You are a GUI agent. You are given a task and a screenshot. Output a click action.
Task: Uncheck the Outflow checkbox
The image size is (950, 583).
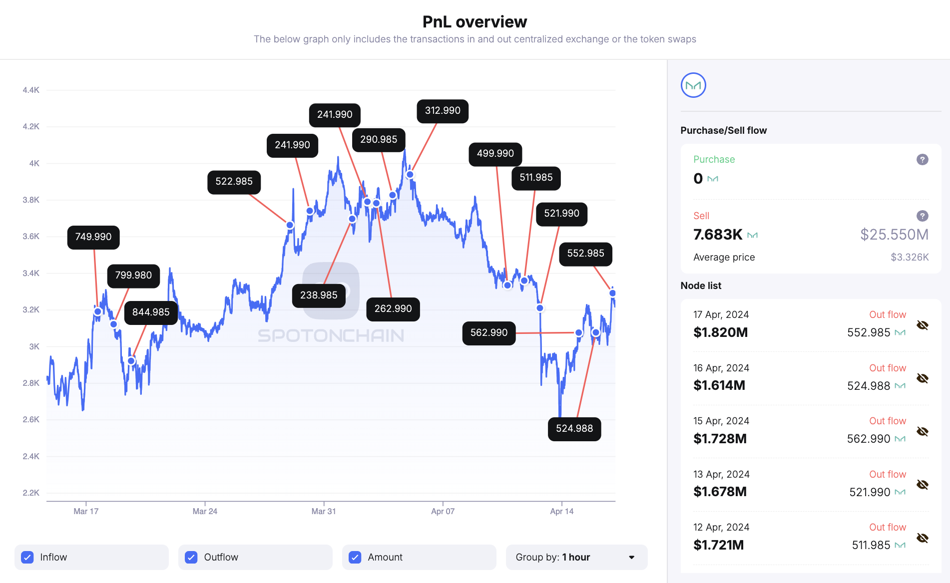(191, 557)
